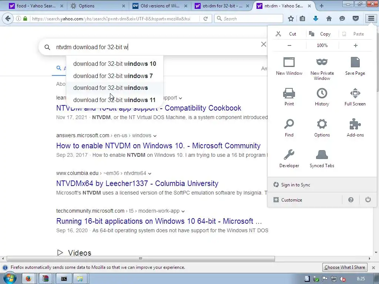Viewport: 379px width, 284px height.
Task: Click the Cut icon in menu panel
Action: tap(278, 34)
